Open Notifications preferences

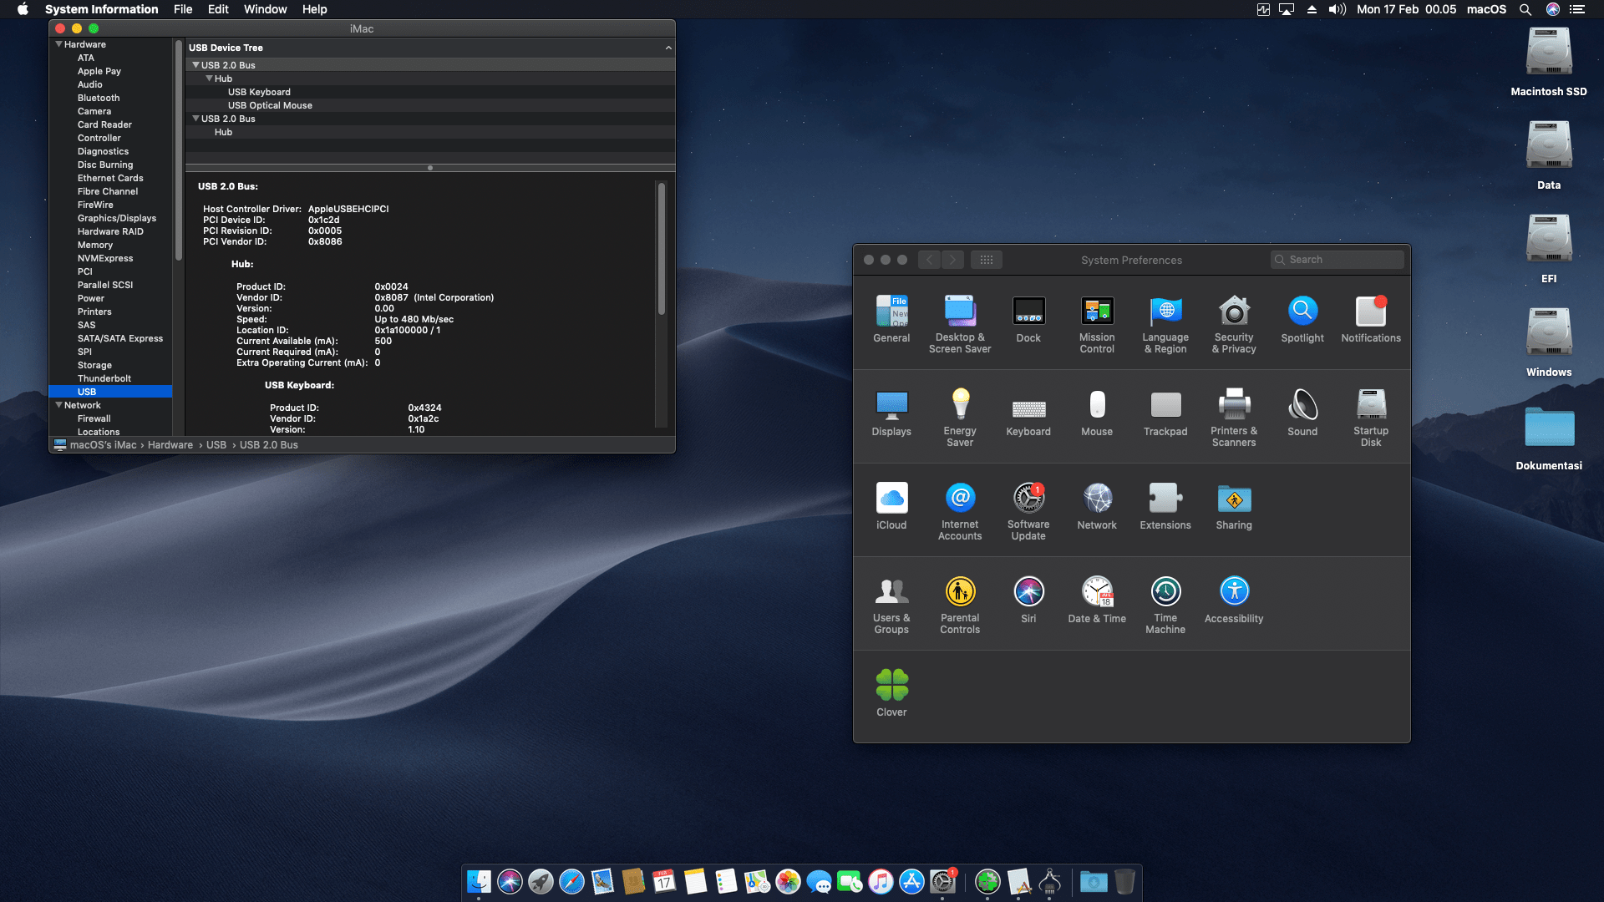click(x=1371, y=319)
